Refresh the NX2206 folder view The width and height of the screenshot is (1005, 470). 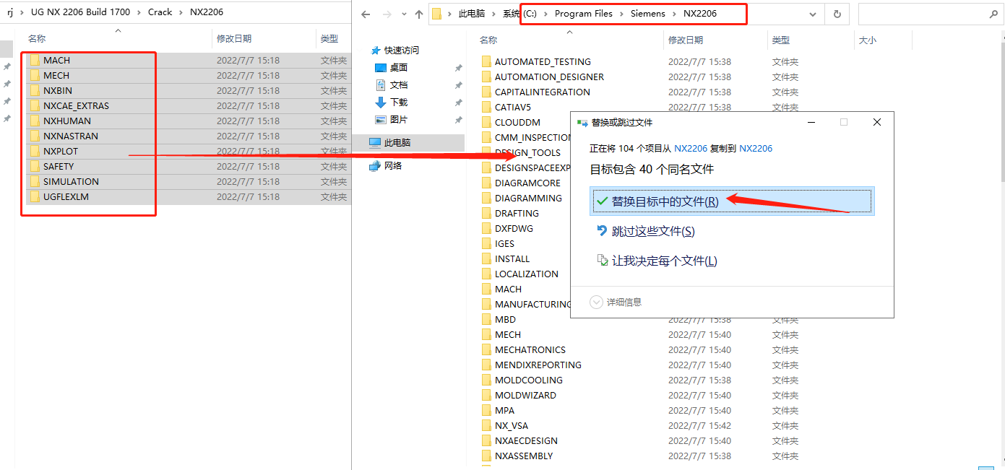click(x=837, y=14)
